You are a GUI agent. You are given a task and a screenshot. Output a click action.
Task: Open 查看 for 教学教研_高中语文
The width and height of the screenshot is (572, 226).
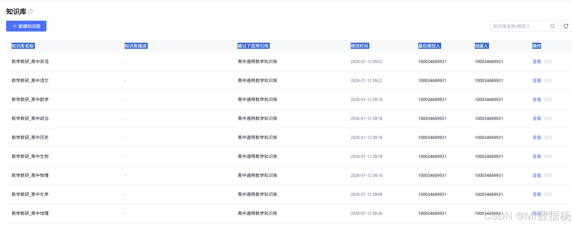tap(537, 81)
